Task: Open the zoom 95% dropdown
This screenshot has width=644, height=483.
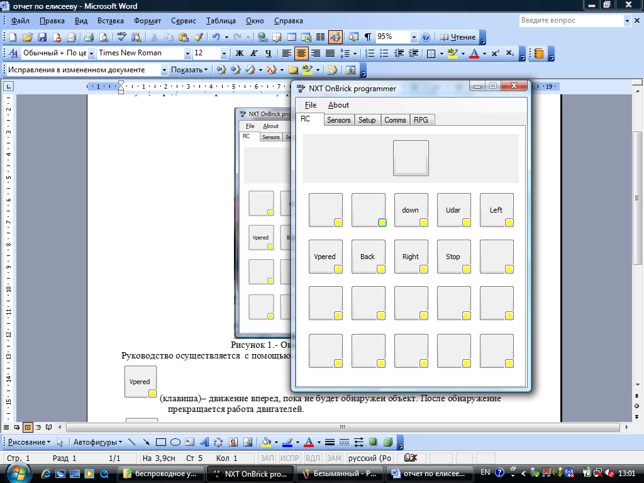Action: (414, 37)
